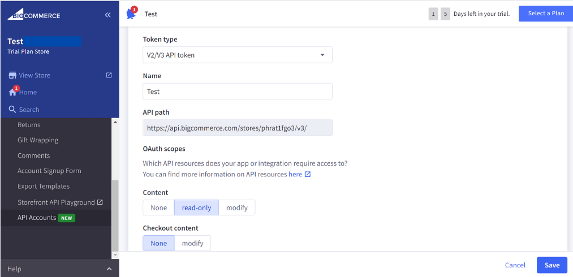Click the Home house icon
Screen dimensions: 573x277
pyautogui.click(x=12, y=92)
